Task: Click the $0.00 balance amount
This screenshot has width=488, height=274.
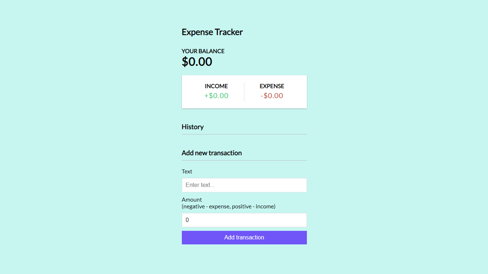Action: (x=197, y=62)
